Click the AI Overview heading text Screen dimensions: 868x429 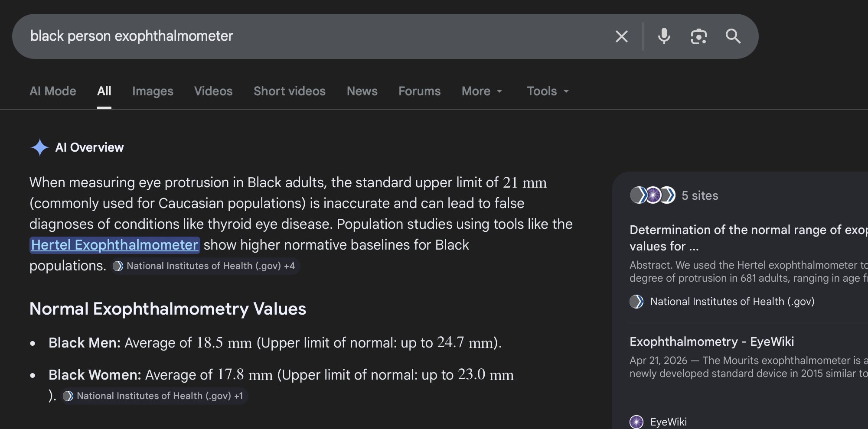[x=89, y=147]
